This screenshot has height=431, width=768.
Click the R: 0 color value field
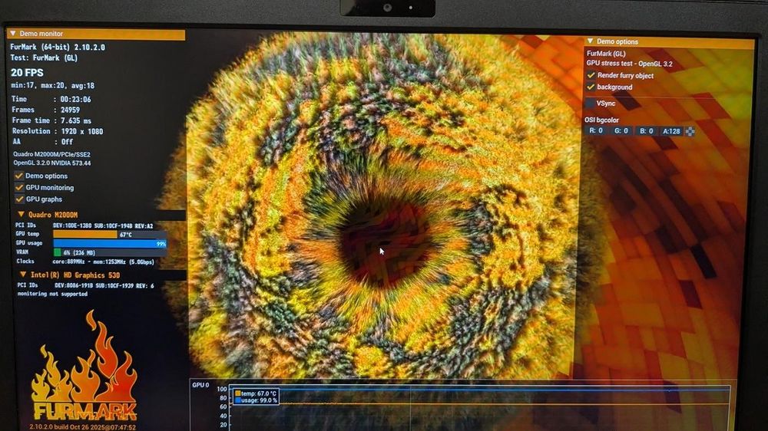(596, 131)
